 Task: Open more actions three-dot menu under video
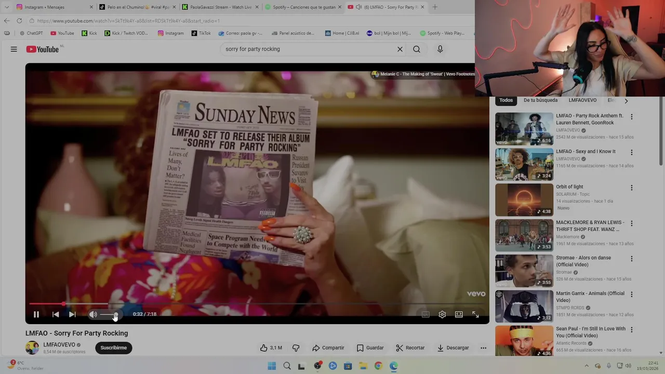click(483, 348)
